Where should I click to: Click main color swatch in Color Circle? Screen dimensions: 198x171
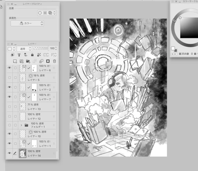pos(173,48)
